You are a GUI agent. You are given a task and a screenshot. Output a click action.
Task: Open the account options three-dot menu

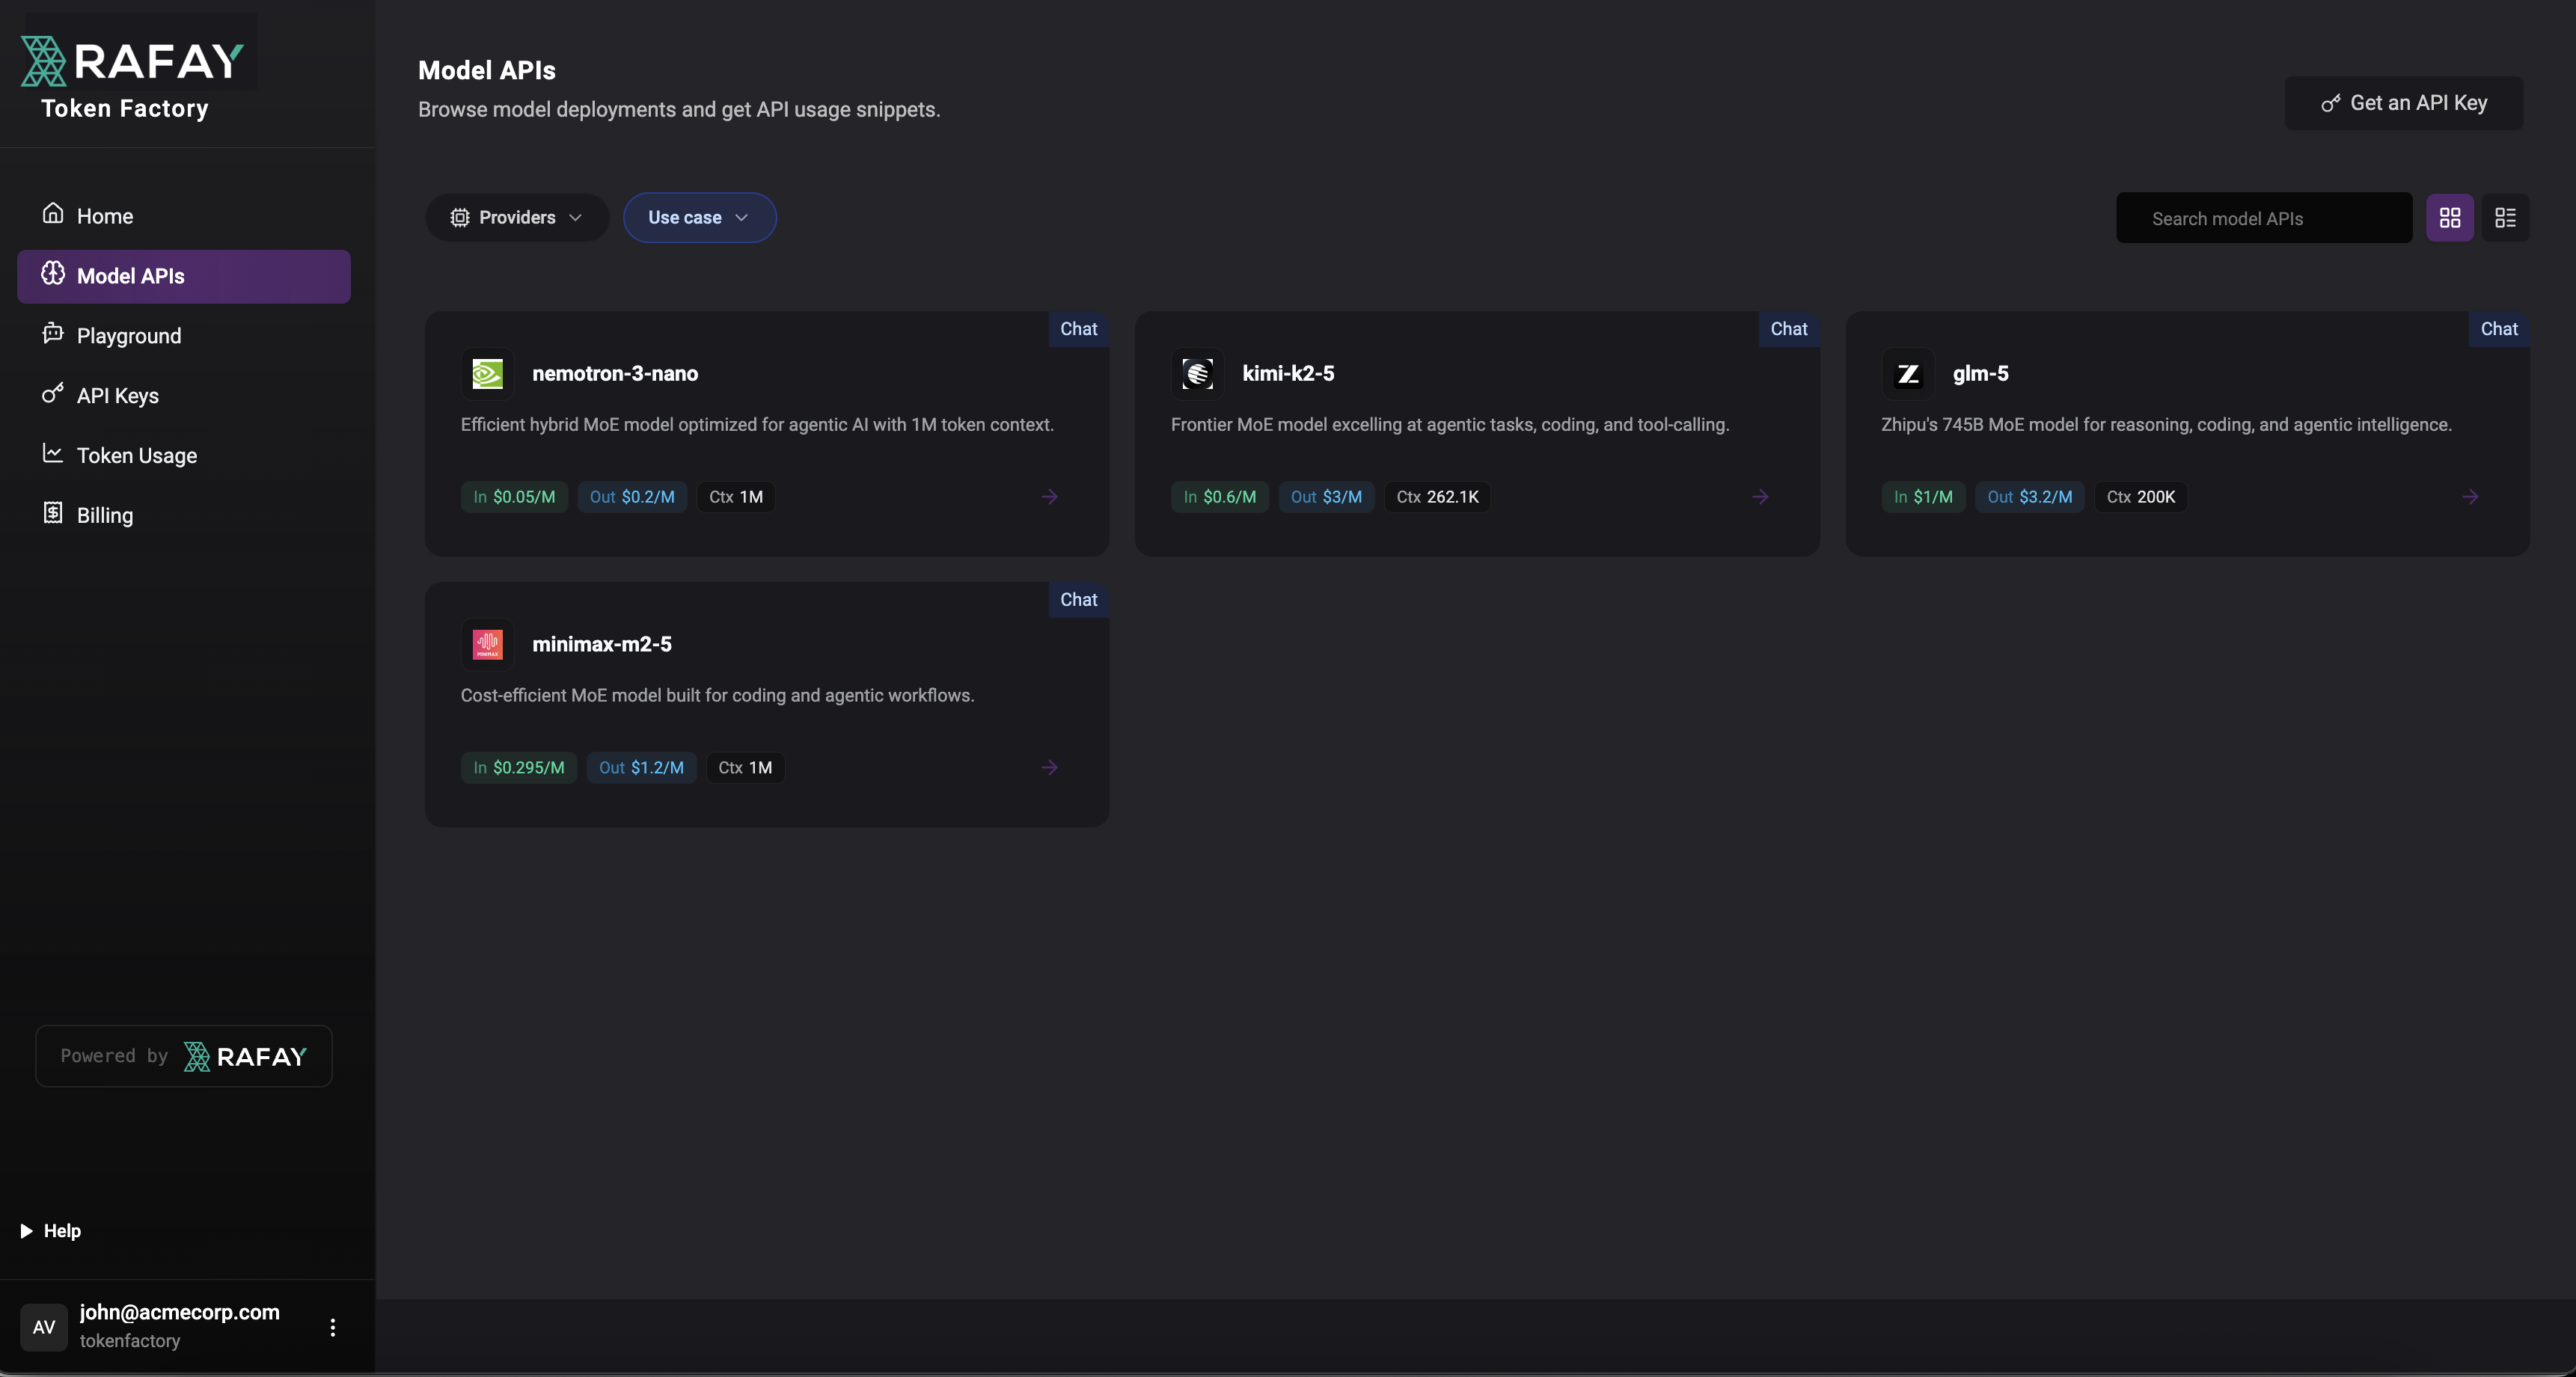click(x=332, y=1328)
